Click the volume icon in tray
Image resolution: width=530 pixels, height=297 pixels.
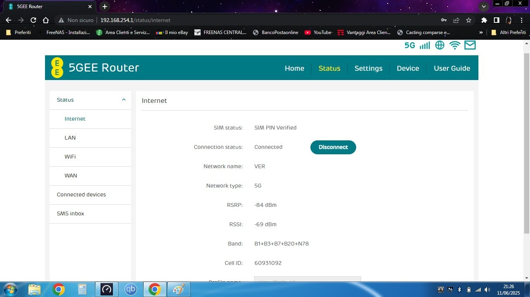(487, 290)
